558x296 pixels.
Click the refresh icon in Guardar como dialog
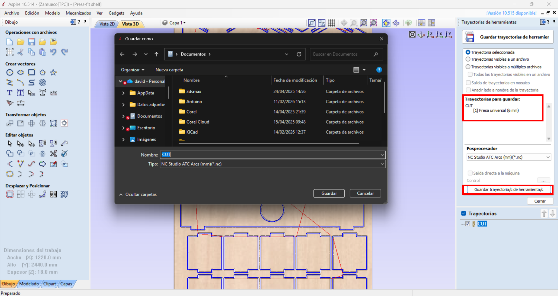(299, 54)
